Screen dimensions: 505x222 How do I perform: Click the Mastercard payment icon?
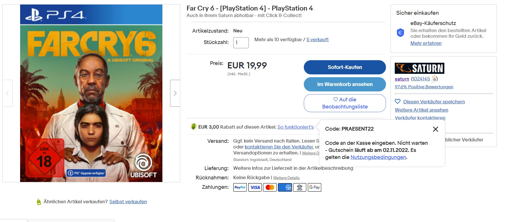coord(270,187)
